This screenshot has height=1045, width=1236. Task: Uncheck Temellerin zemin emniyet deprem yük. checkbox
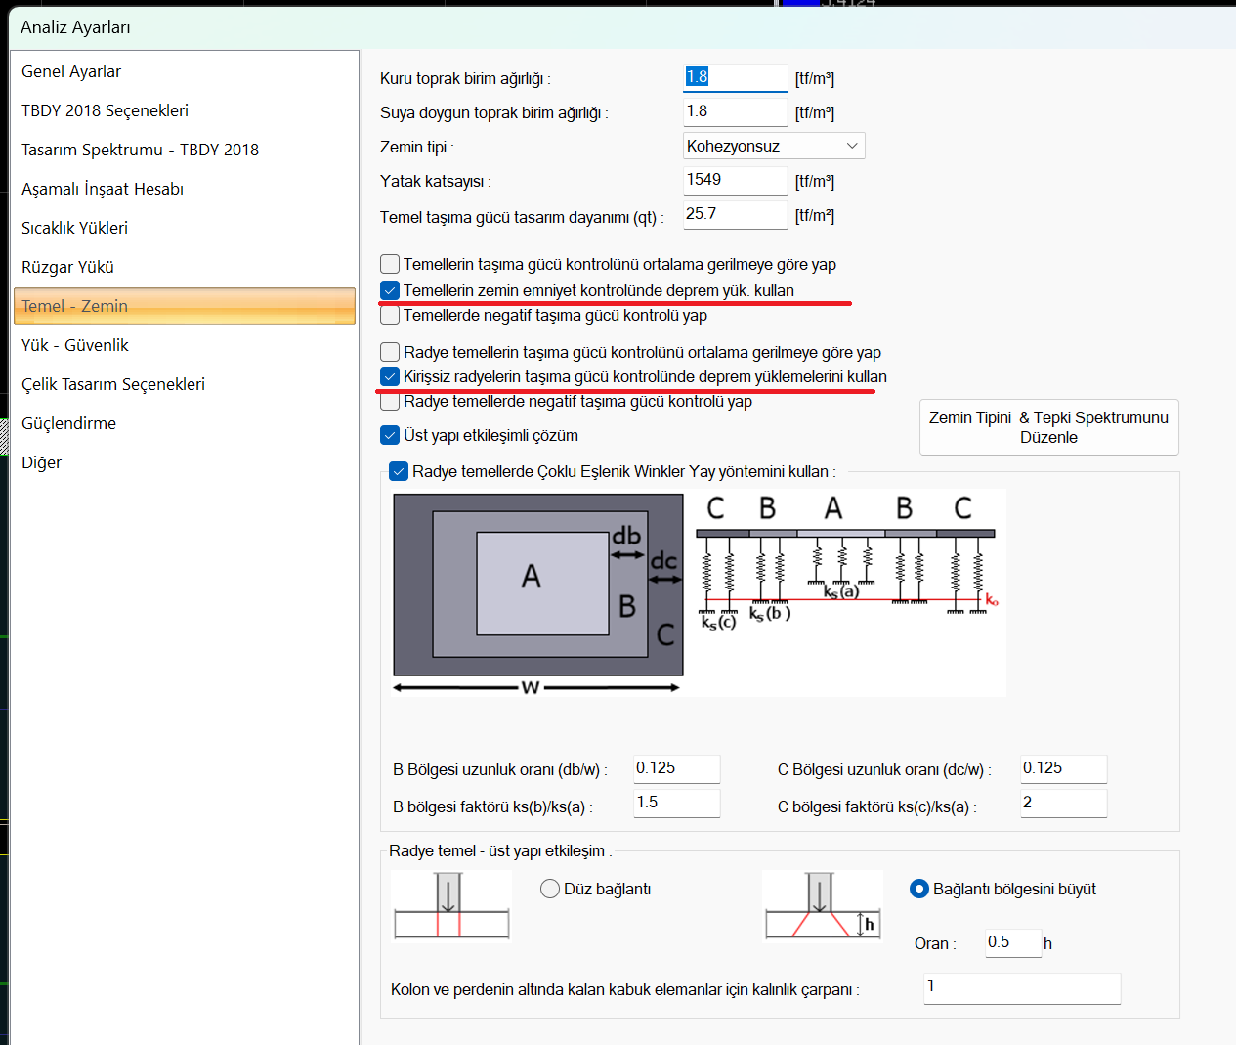[x=390, y=290]
